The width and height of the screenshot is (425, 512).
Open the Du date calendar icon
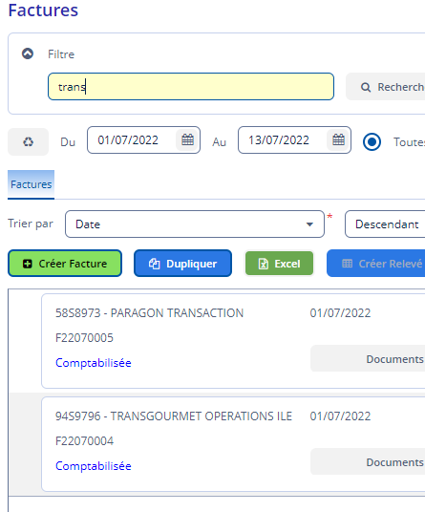click(188, 139)
